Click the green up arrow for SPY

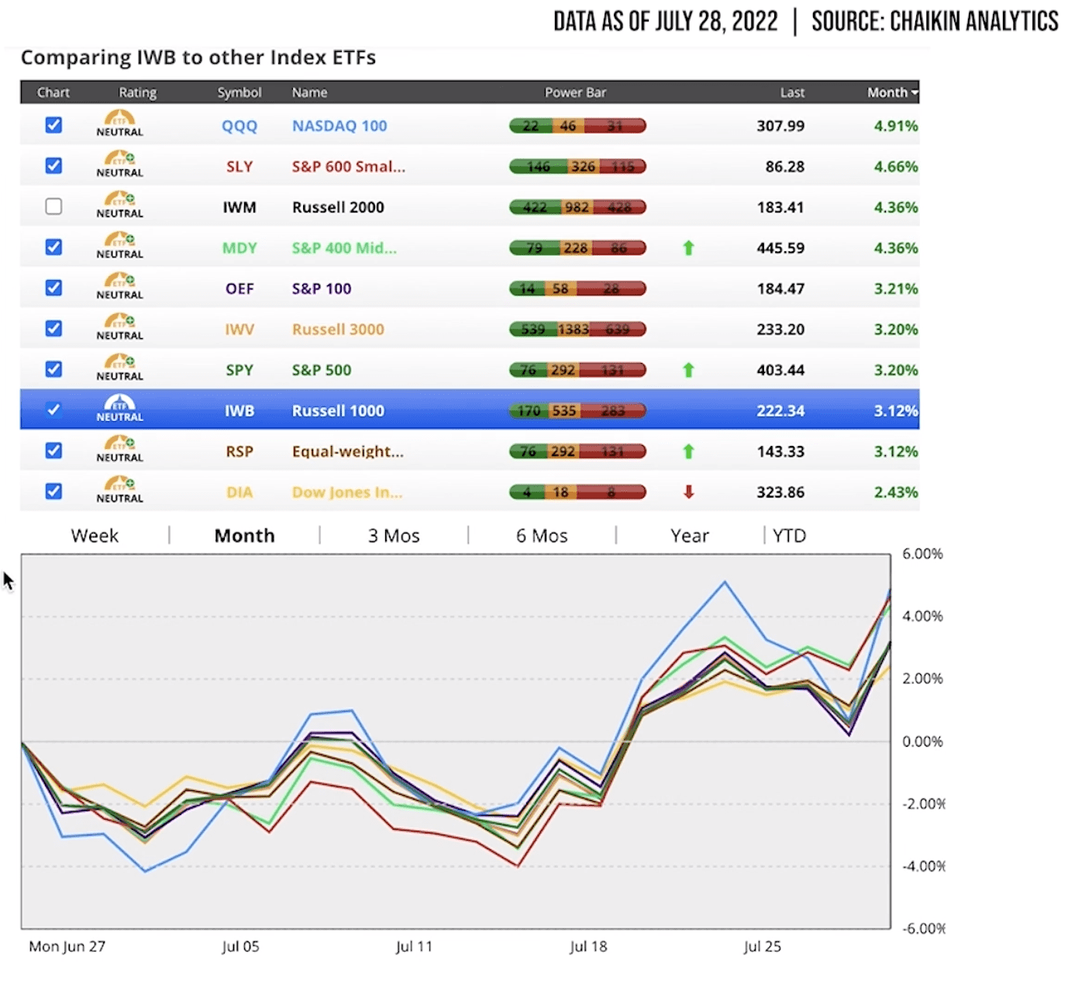[688, 370]
